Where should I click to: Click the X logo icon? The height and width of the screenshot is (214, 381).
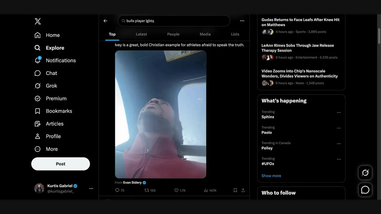pyautogui.click(x=38, y=21)
